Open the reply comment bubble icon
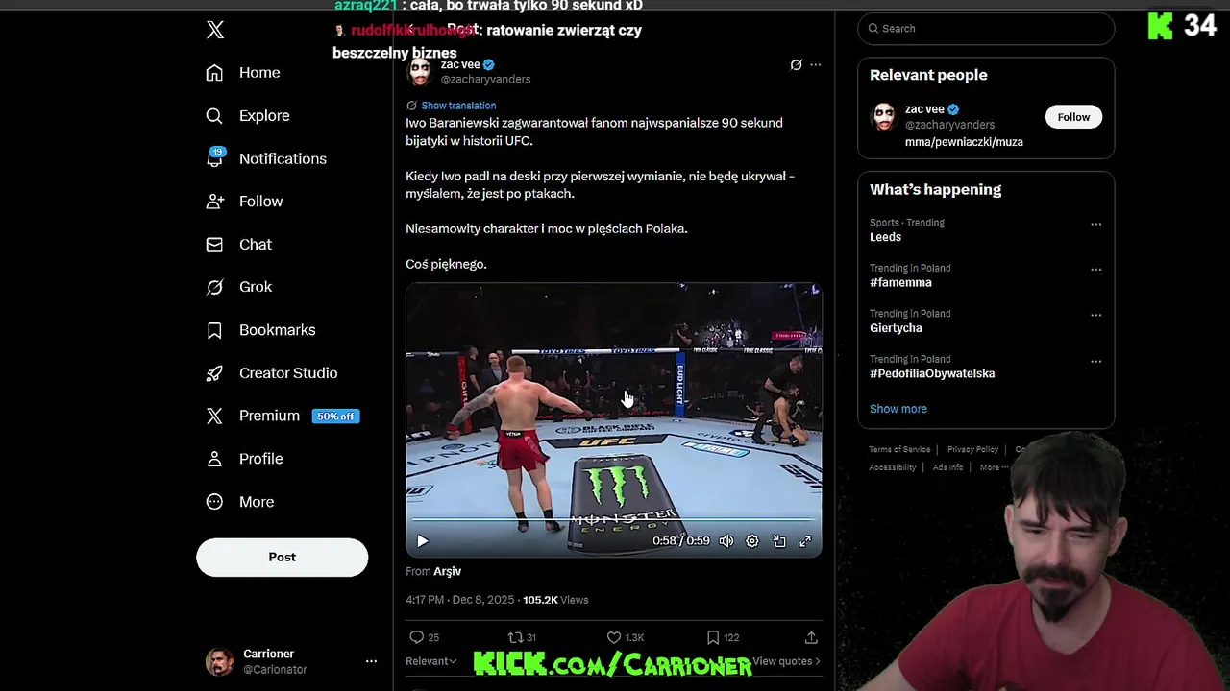 [x=416, y=637]
